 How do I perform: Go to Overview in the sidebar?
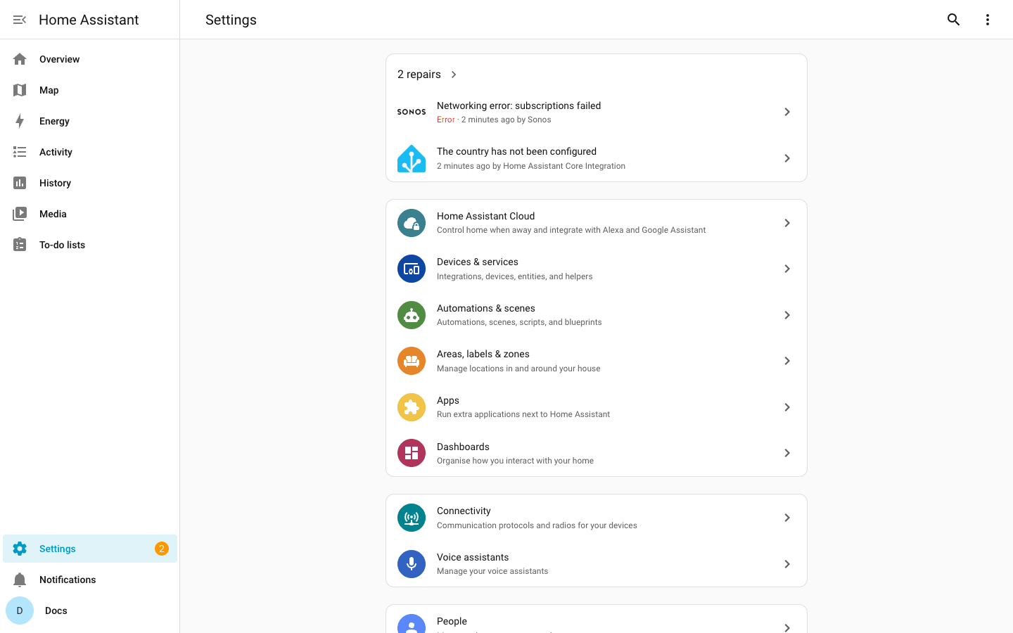(90, 59)
